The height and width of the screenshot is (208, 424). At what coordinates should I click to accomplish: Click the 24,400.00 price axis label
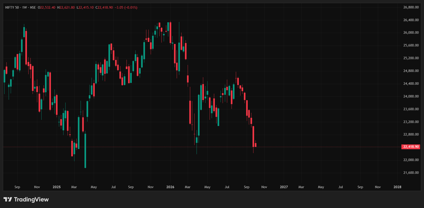click(x=411, y=84)
